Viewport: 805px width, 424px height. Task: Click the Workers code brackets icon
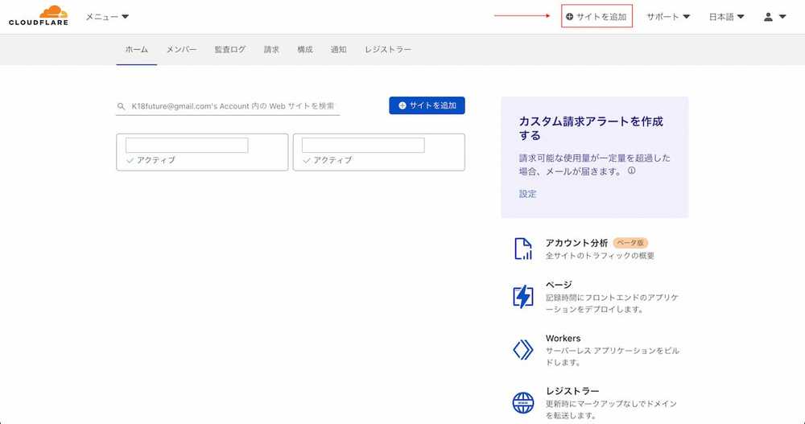[x=523, y=350]
